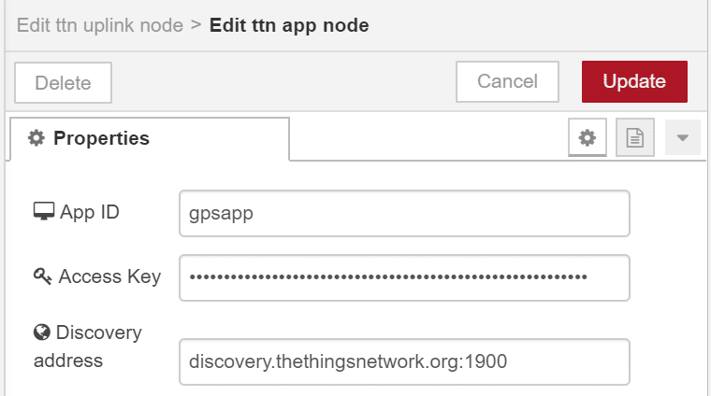711x396 pixels.
Task: Click the red Update button
Action: pos(634,81)
